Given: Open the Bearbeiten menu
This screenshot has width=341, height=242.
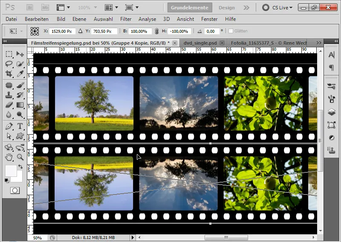Looking at the screenshot, I should (37, 19).
